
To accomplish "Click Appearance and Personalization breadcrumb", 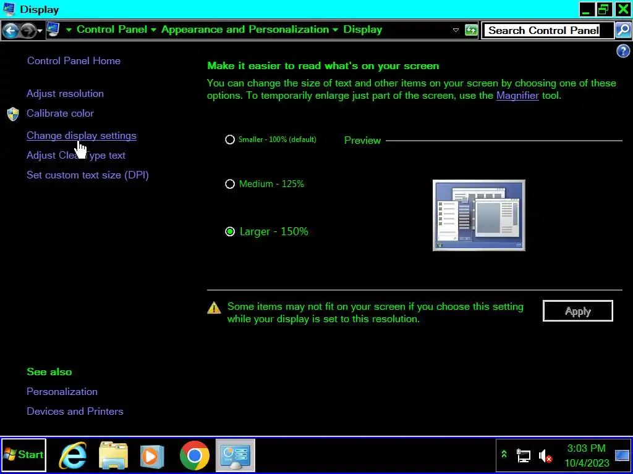I will 245,30.
